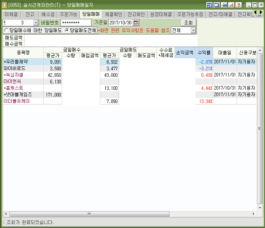265x228 pixels.
Task: Switch to the 예수금 tab
Action: (x=48, y=14)
